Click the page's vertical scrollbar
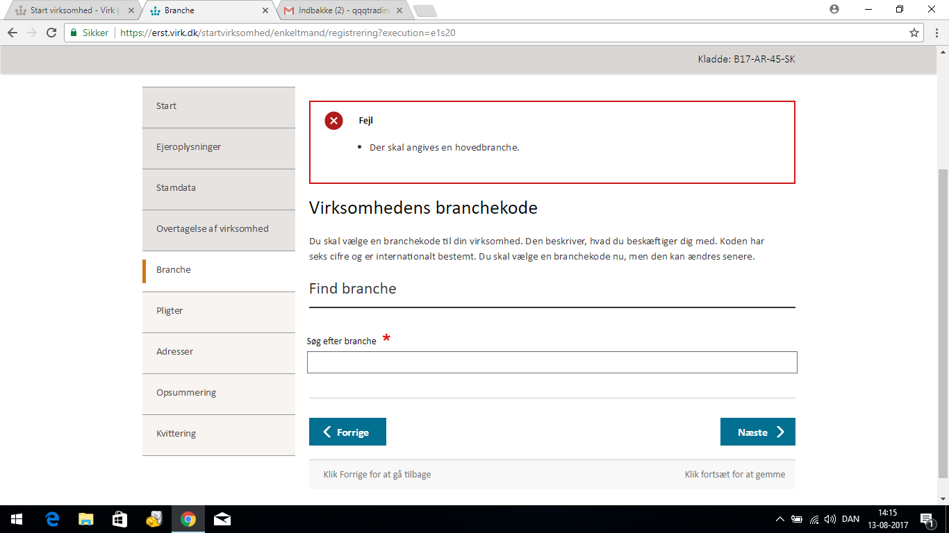949x533 pixels. click(x=943, y=319)
